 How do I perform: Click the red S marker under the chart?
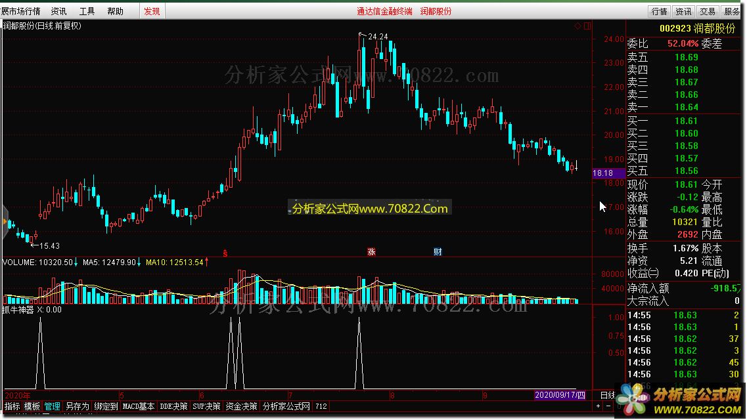(x=225, y=253)
